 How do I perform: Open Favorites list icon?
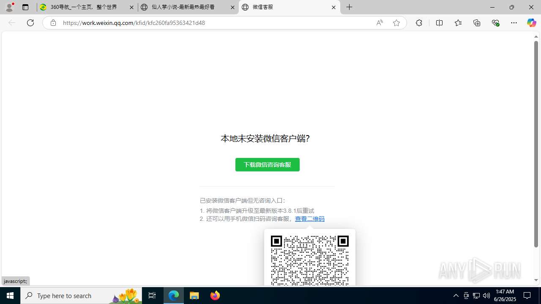pyautogui.click(x=458, y=23)
